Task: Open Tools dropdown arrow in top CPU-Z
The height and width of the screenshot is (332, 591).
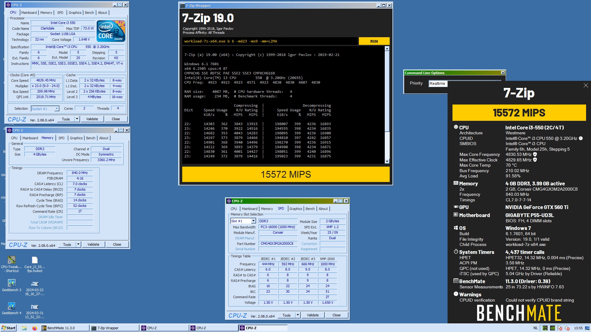Action: point(77,119)
